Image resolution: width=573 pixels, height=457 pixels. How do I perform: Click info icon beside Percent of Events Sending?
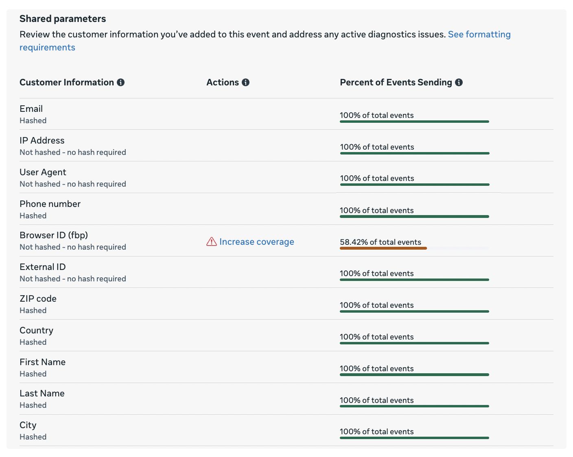point(459,83)
